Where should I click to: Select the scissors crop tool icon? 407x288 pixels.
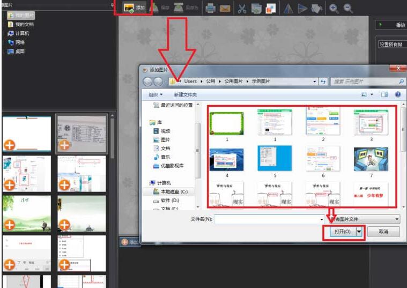click(x=242, y=9)
